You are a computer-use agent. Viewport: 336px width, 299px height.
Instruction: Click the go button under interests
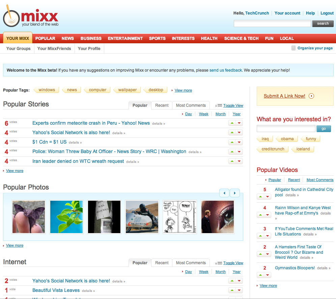pos(324,129)
